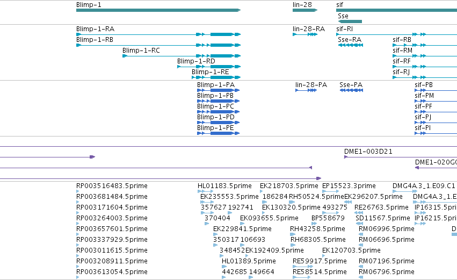Click the EP15523.3prime EST

pos(330,191)
